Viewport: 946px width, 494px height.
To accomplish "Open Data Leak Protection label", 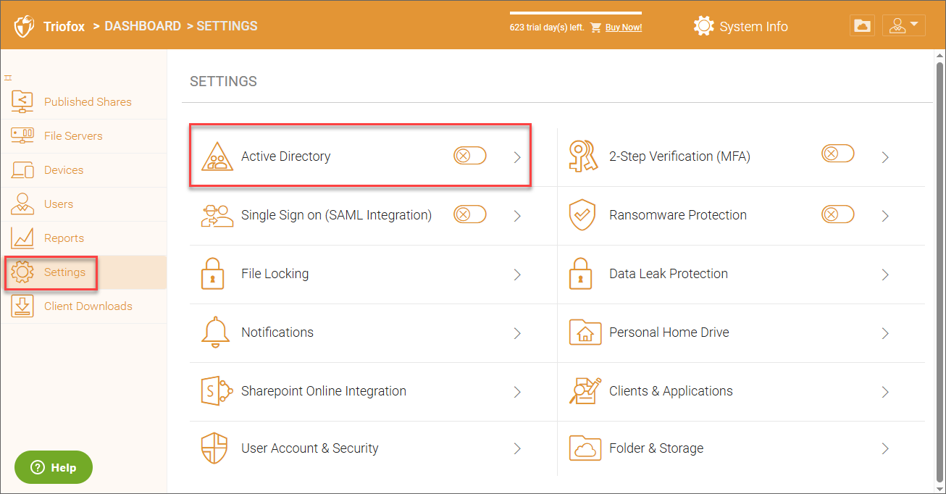I will point(669,274).
